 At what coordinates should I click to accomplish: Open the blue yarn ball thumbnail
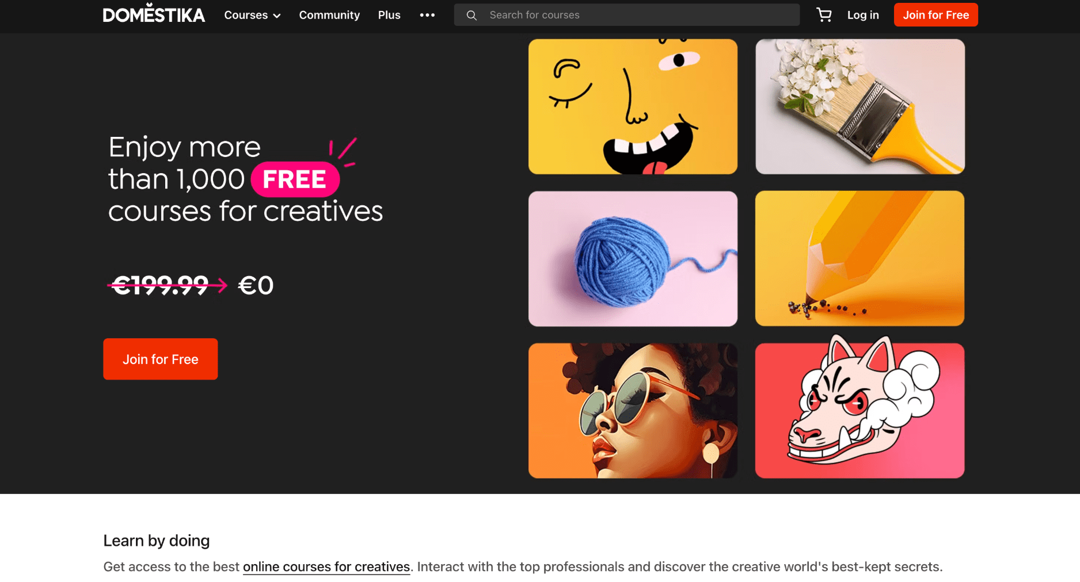(x=633, y=259)
